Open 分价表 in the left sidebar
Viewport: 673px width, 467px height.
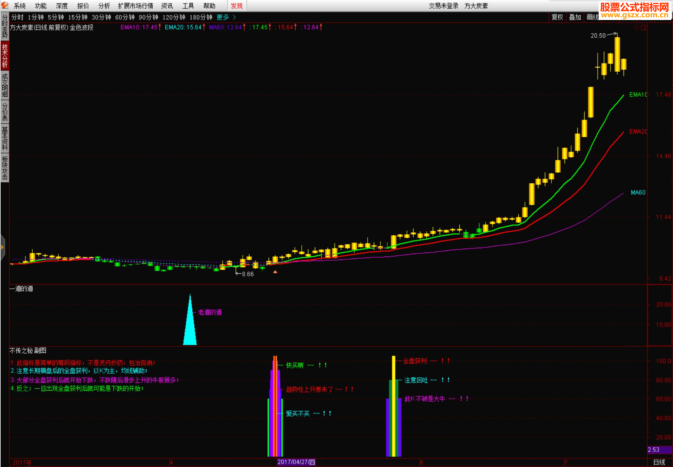[5, 112]
